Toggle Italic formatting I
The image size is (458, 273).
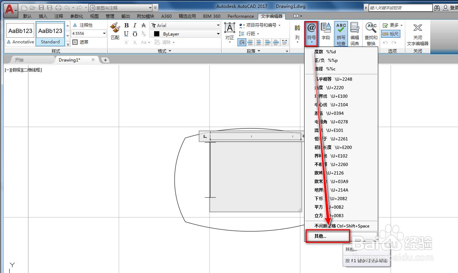click(135, 25)
